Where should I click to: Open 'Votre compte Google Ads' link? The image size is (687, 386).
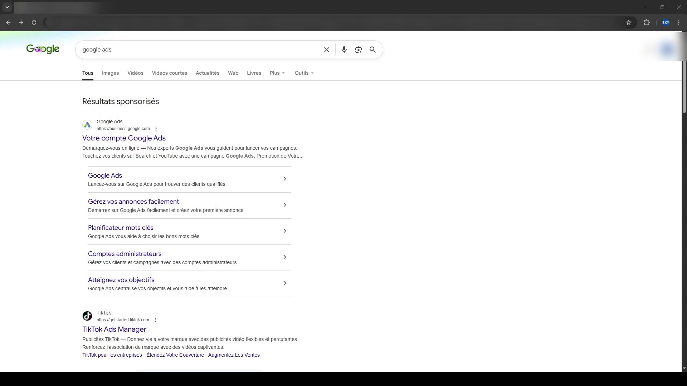tap(124, 138)
